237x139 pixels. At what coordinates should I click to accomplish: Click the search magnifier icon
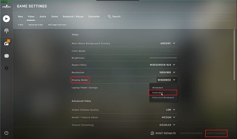click(109, 16)
